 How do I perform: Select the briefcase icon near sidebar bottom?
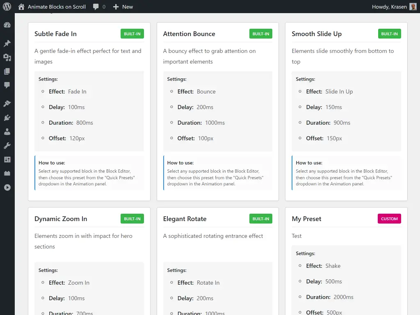point(7,173)
